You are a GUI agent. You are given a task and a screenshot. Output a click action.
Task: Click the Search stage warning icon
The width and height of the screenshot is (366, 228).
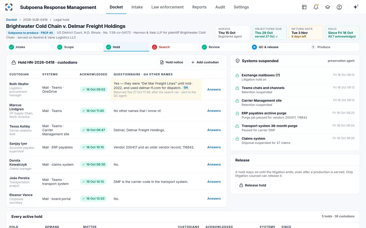pos(155,47)
